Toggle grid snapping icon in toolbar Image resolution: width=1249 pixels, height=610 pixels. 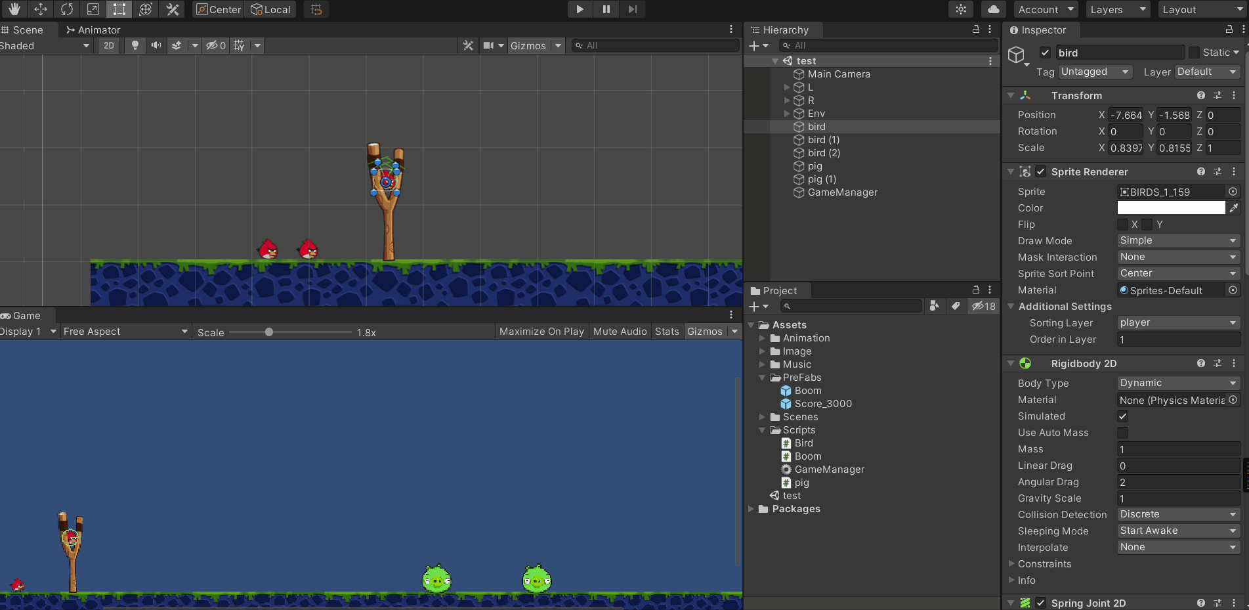point(316,9)
